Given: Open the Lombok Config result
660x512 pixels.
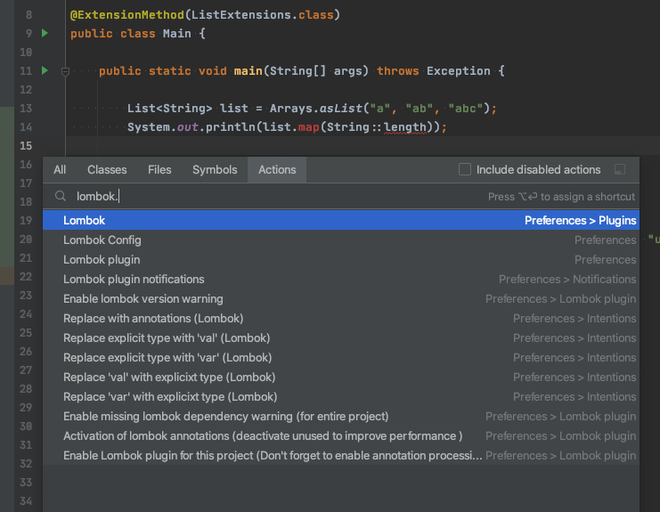Looking at the screenshot, I should [341, 240].
